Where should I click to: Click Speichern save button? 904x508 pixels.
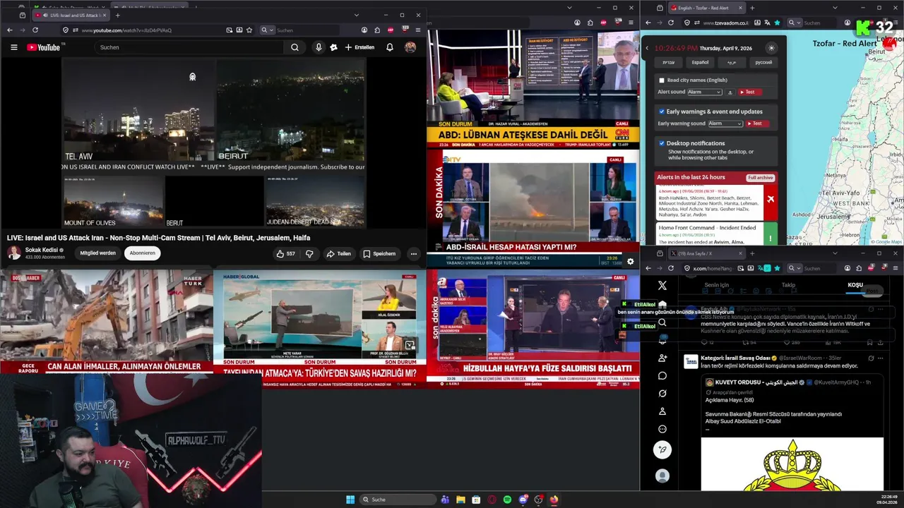click(379, 253)
